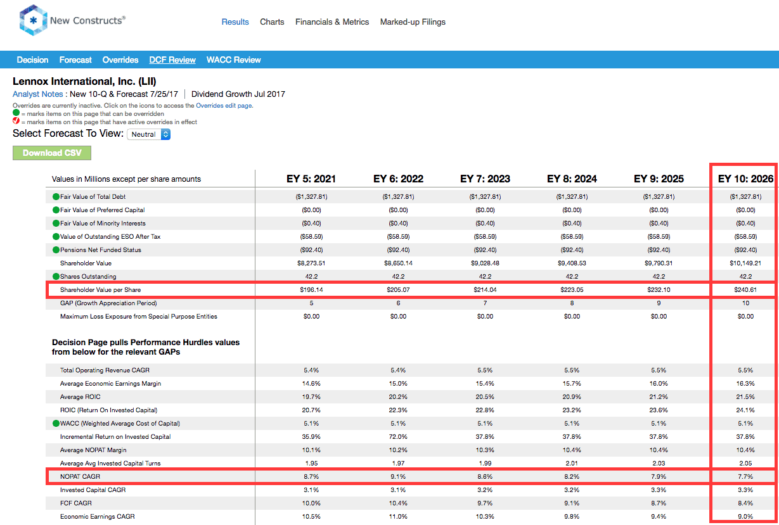This screenshot has height=525, width=779.
Task: Click the Maximum Loss Exposure from Special Purpose Entities label
Action: coord(139,317)
